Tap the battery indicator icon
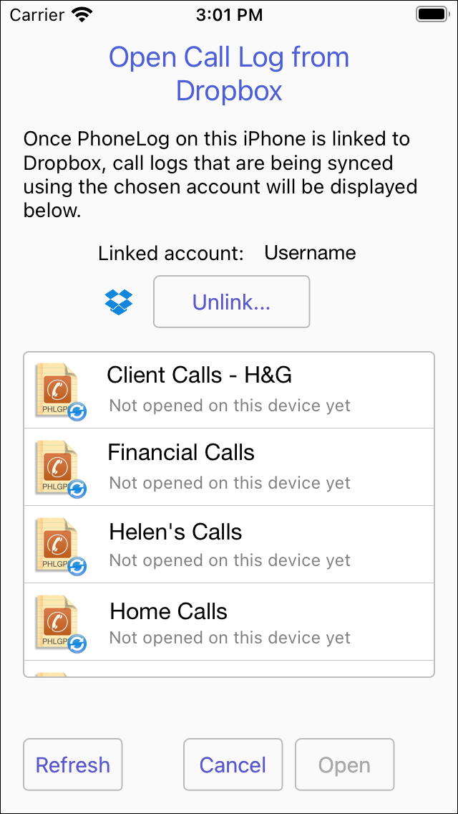Image resolution: width=458 pixels, height=814 pixels. tap(432, 14)
